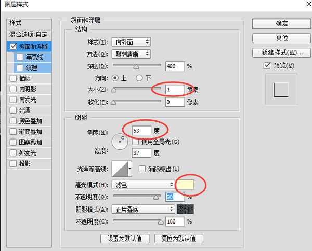Select the 图案叠加 style entry label

[x=31, y=142]
